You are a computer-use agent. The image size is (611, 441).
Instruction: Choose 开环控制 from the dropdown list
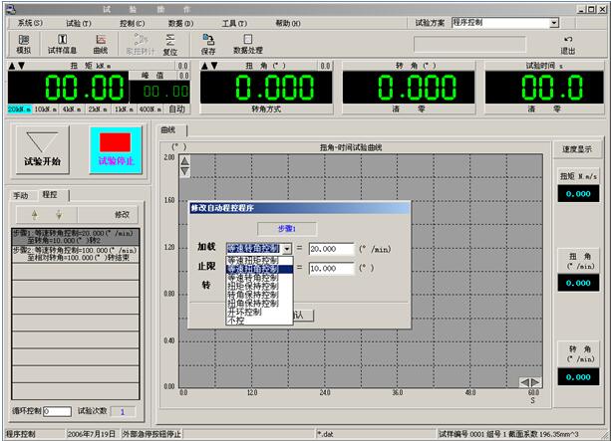click(246, 312)
